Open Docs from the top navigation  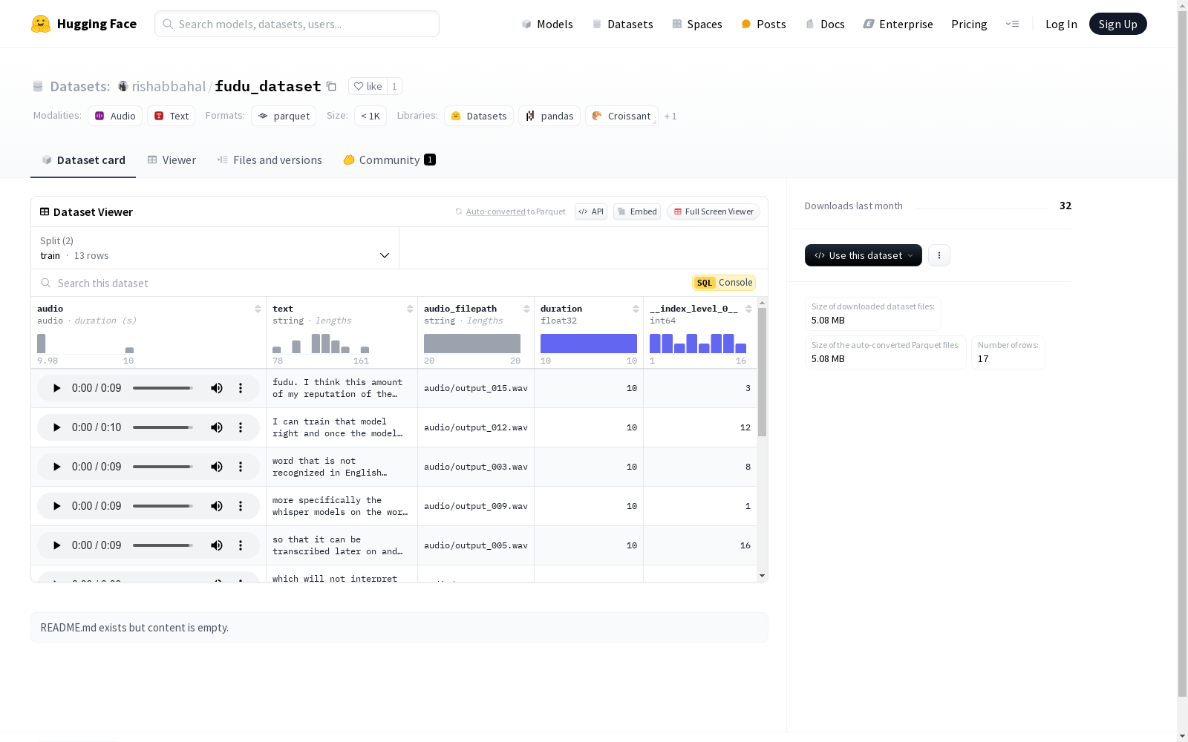point(825,24)
